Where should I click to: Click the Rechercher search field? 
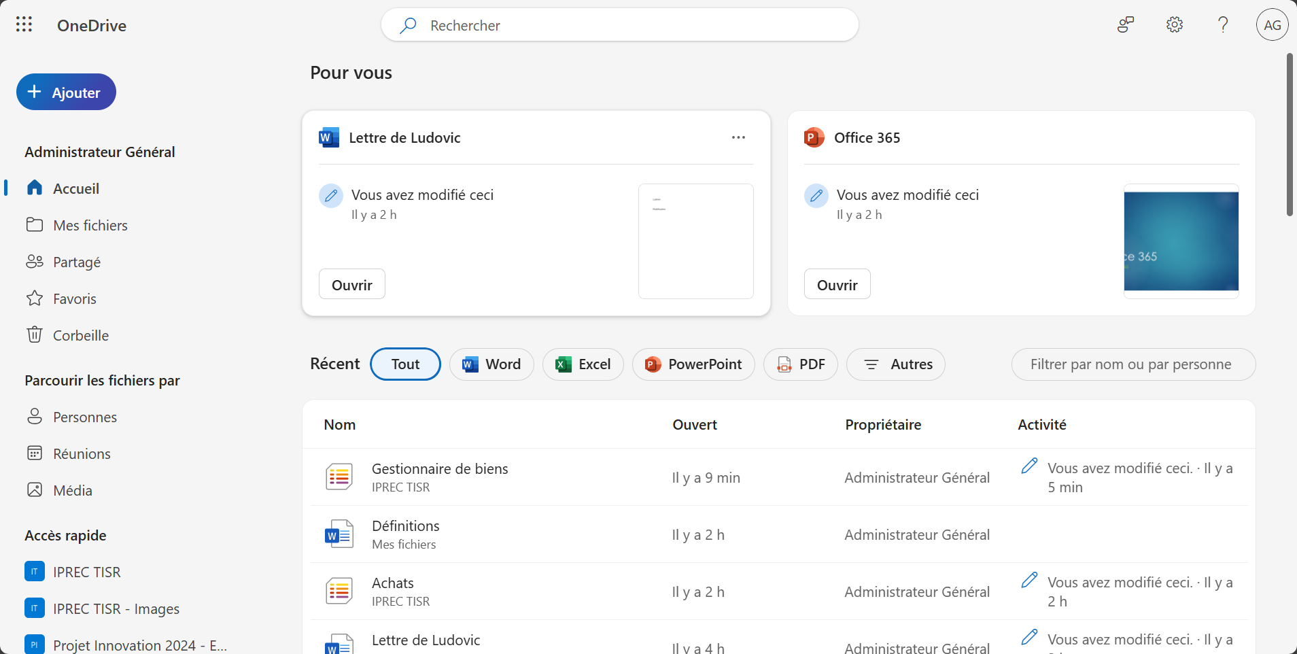click(619, 25)
